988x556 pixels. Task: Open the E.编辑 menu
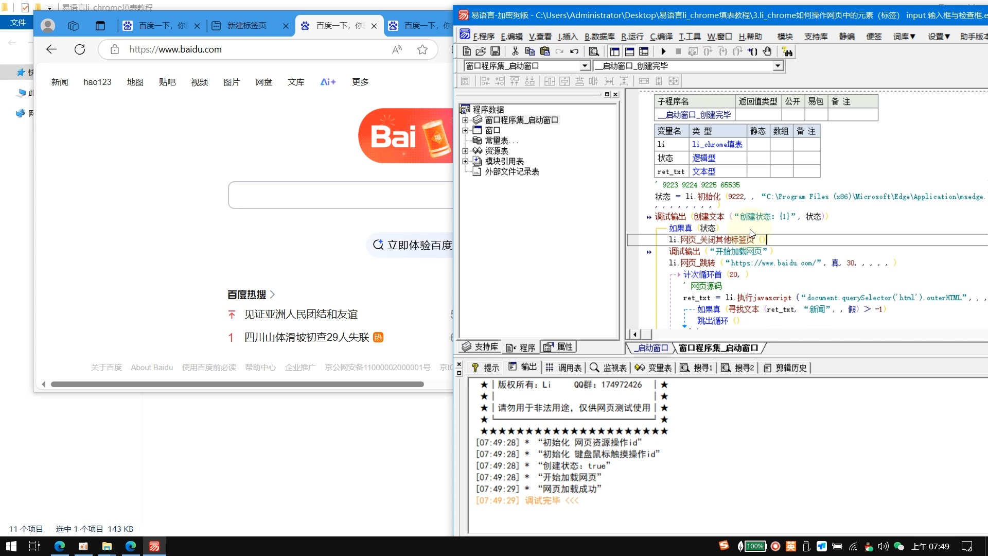[511, 37]
